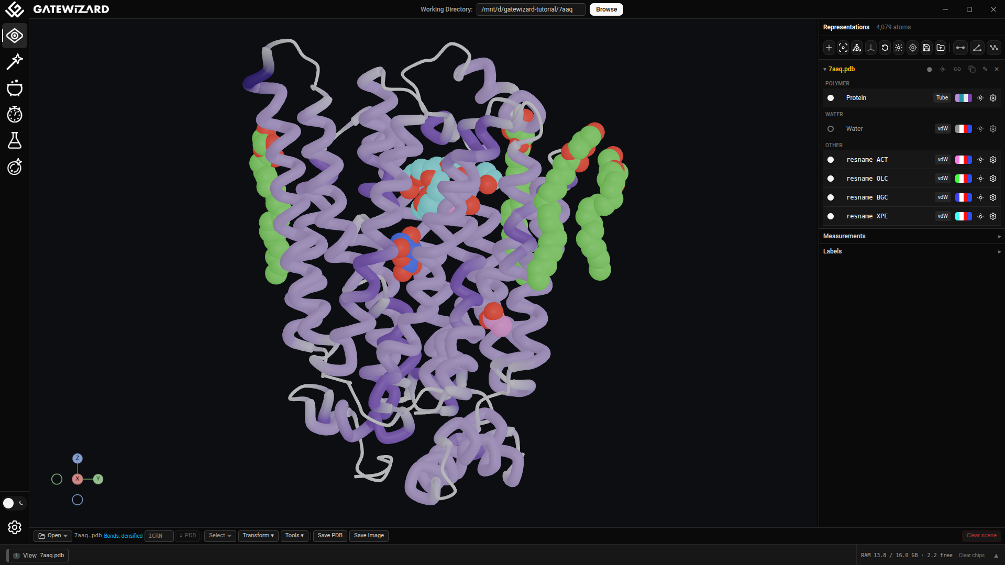Screen dimensions: 1005x565
Task: Toggle visibility of resname BGC
Action: (831, 197)
